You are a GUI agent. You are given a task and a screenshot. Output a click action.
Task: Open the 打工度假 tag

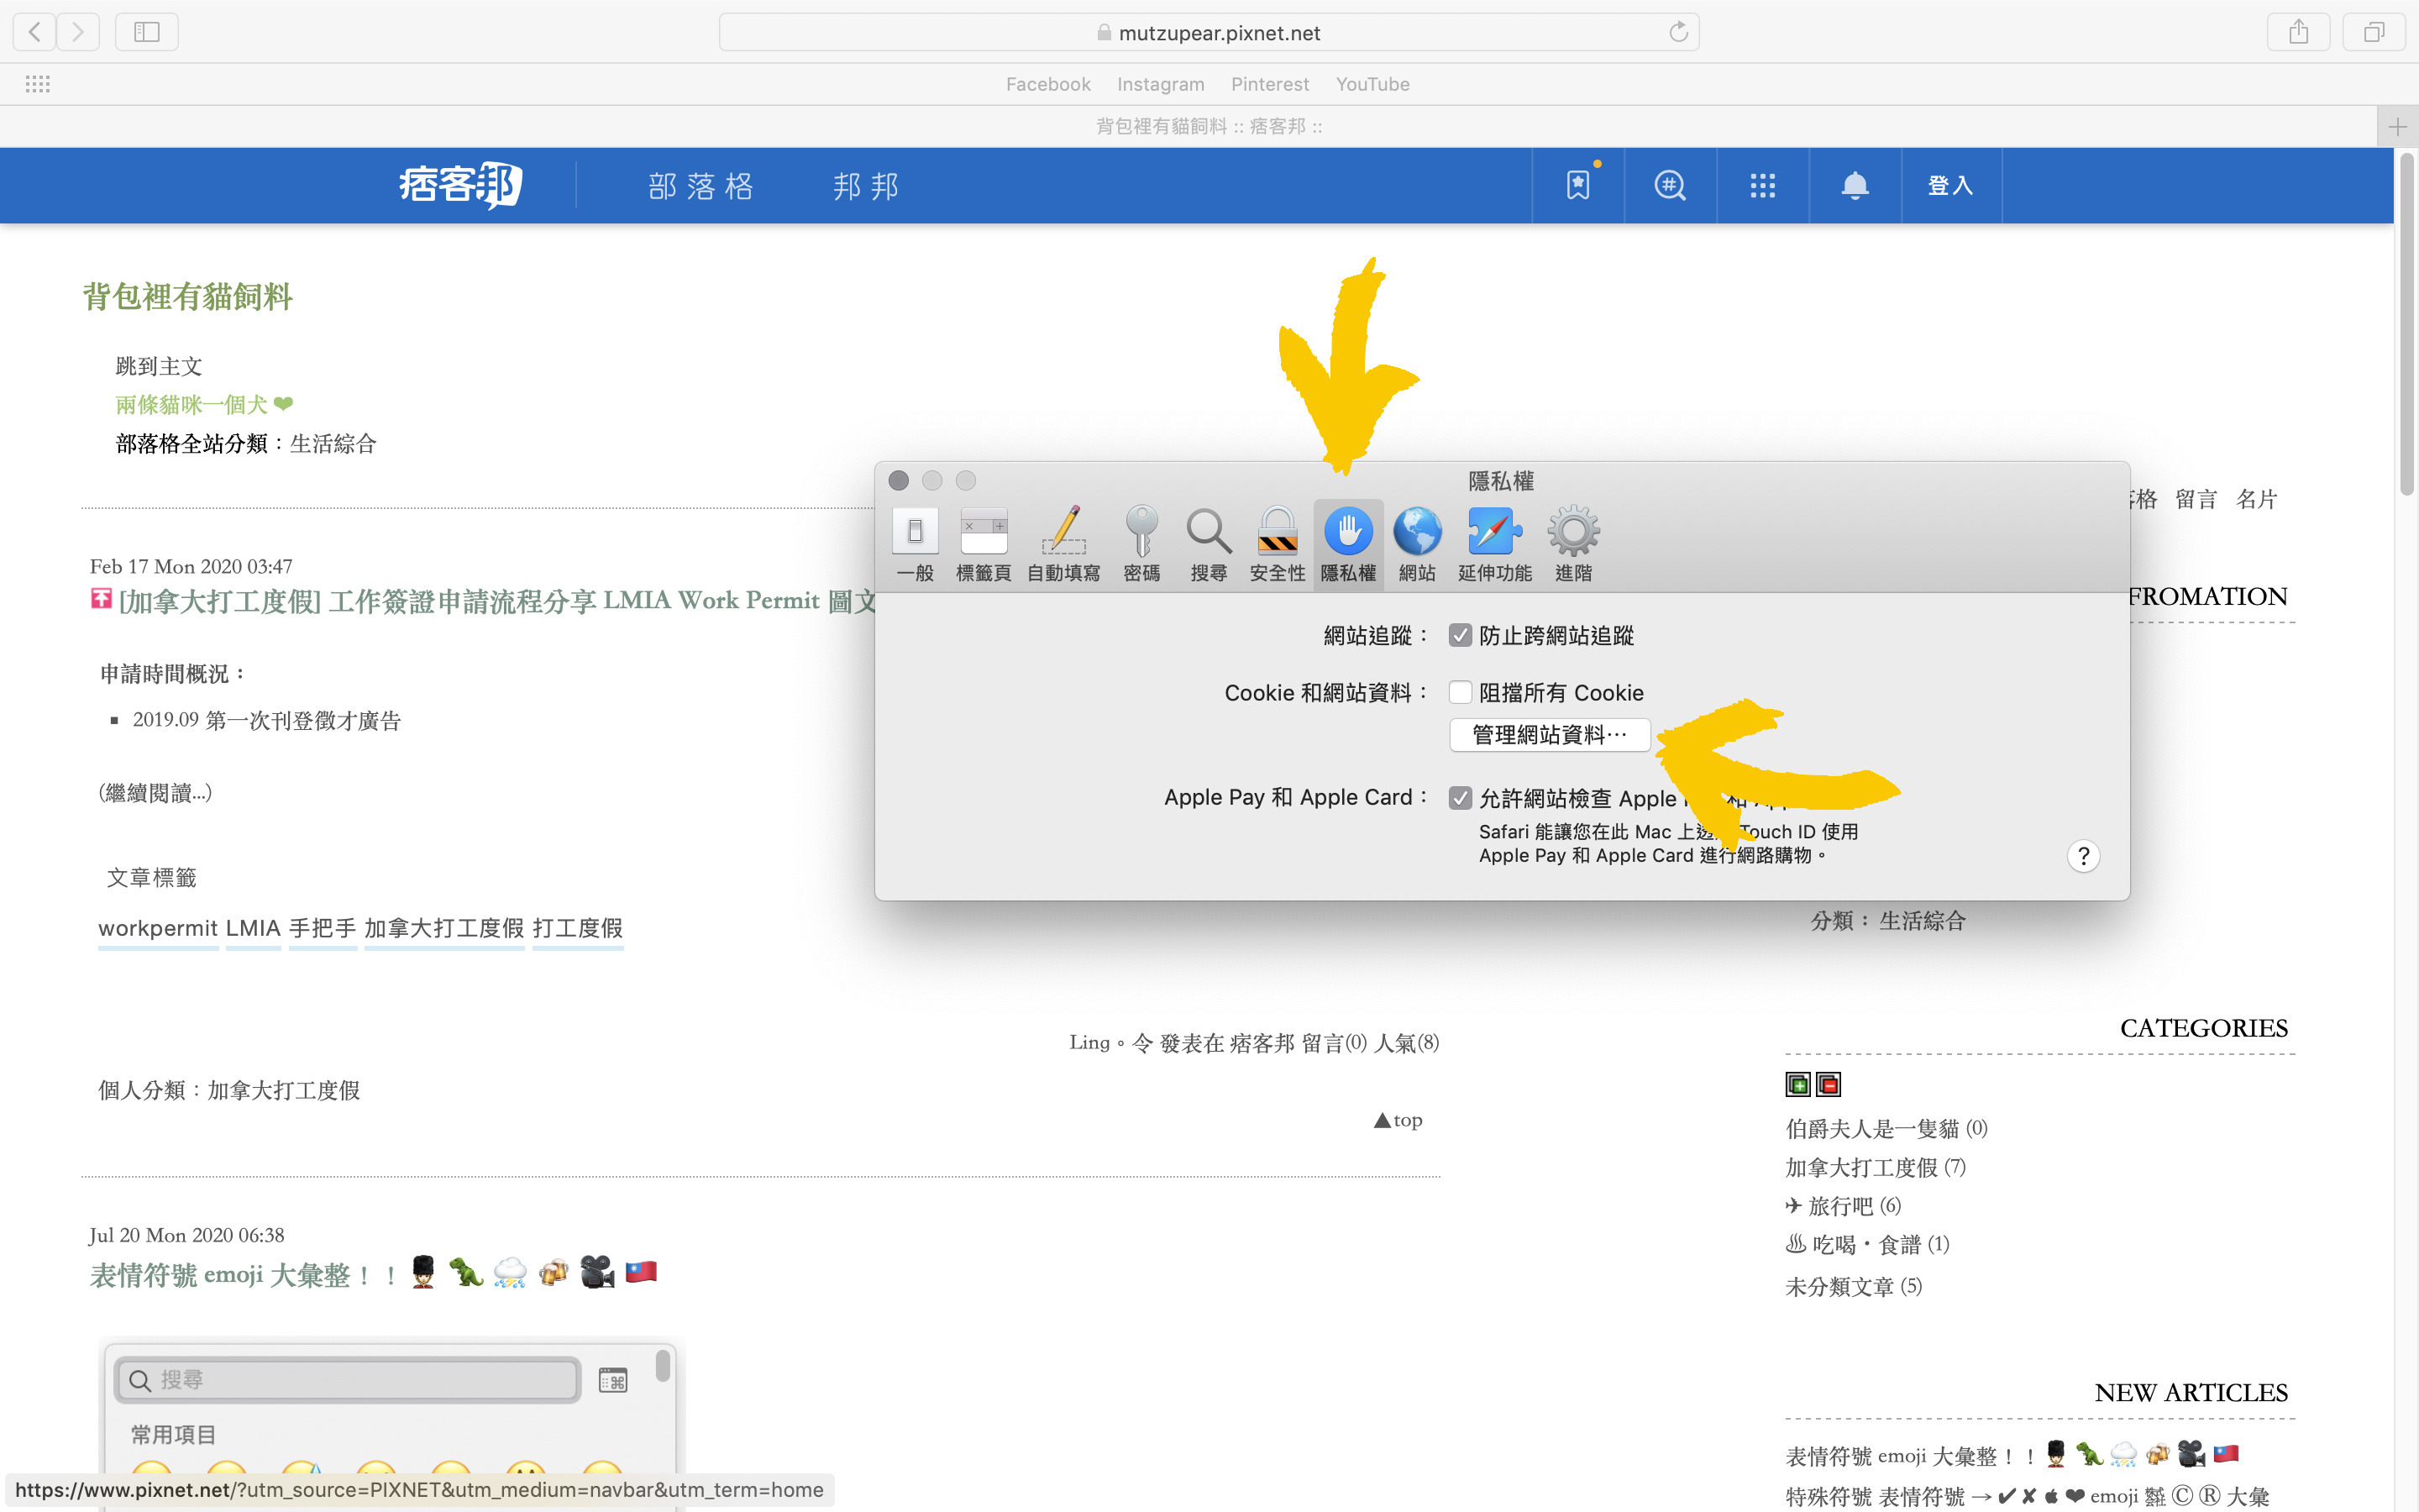tap(578, 928)
